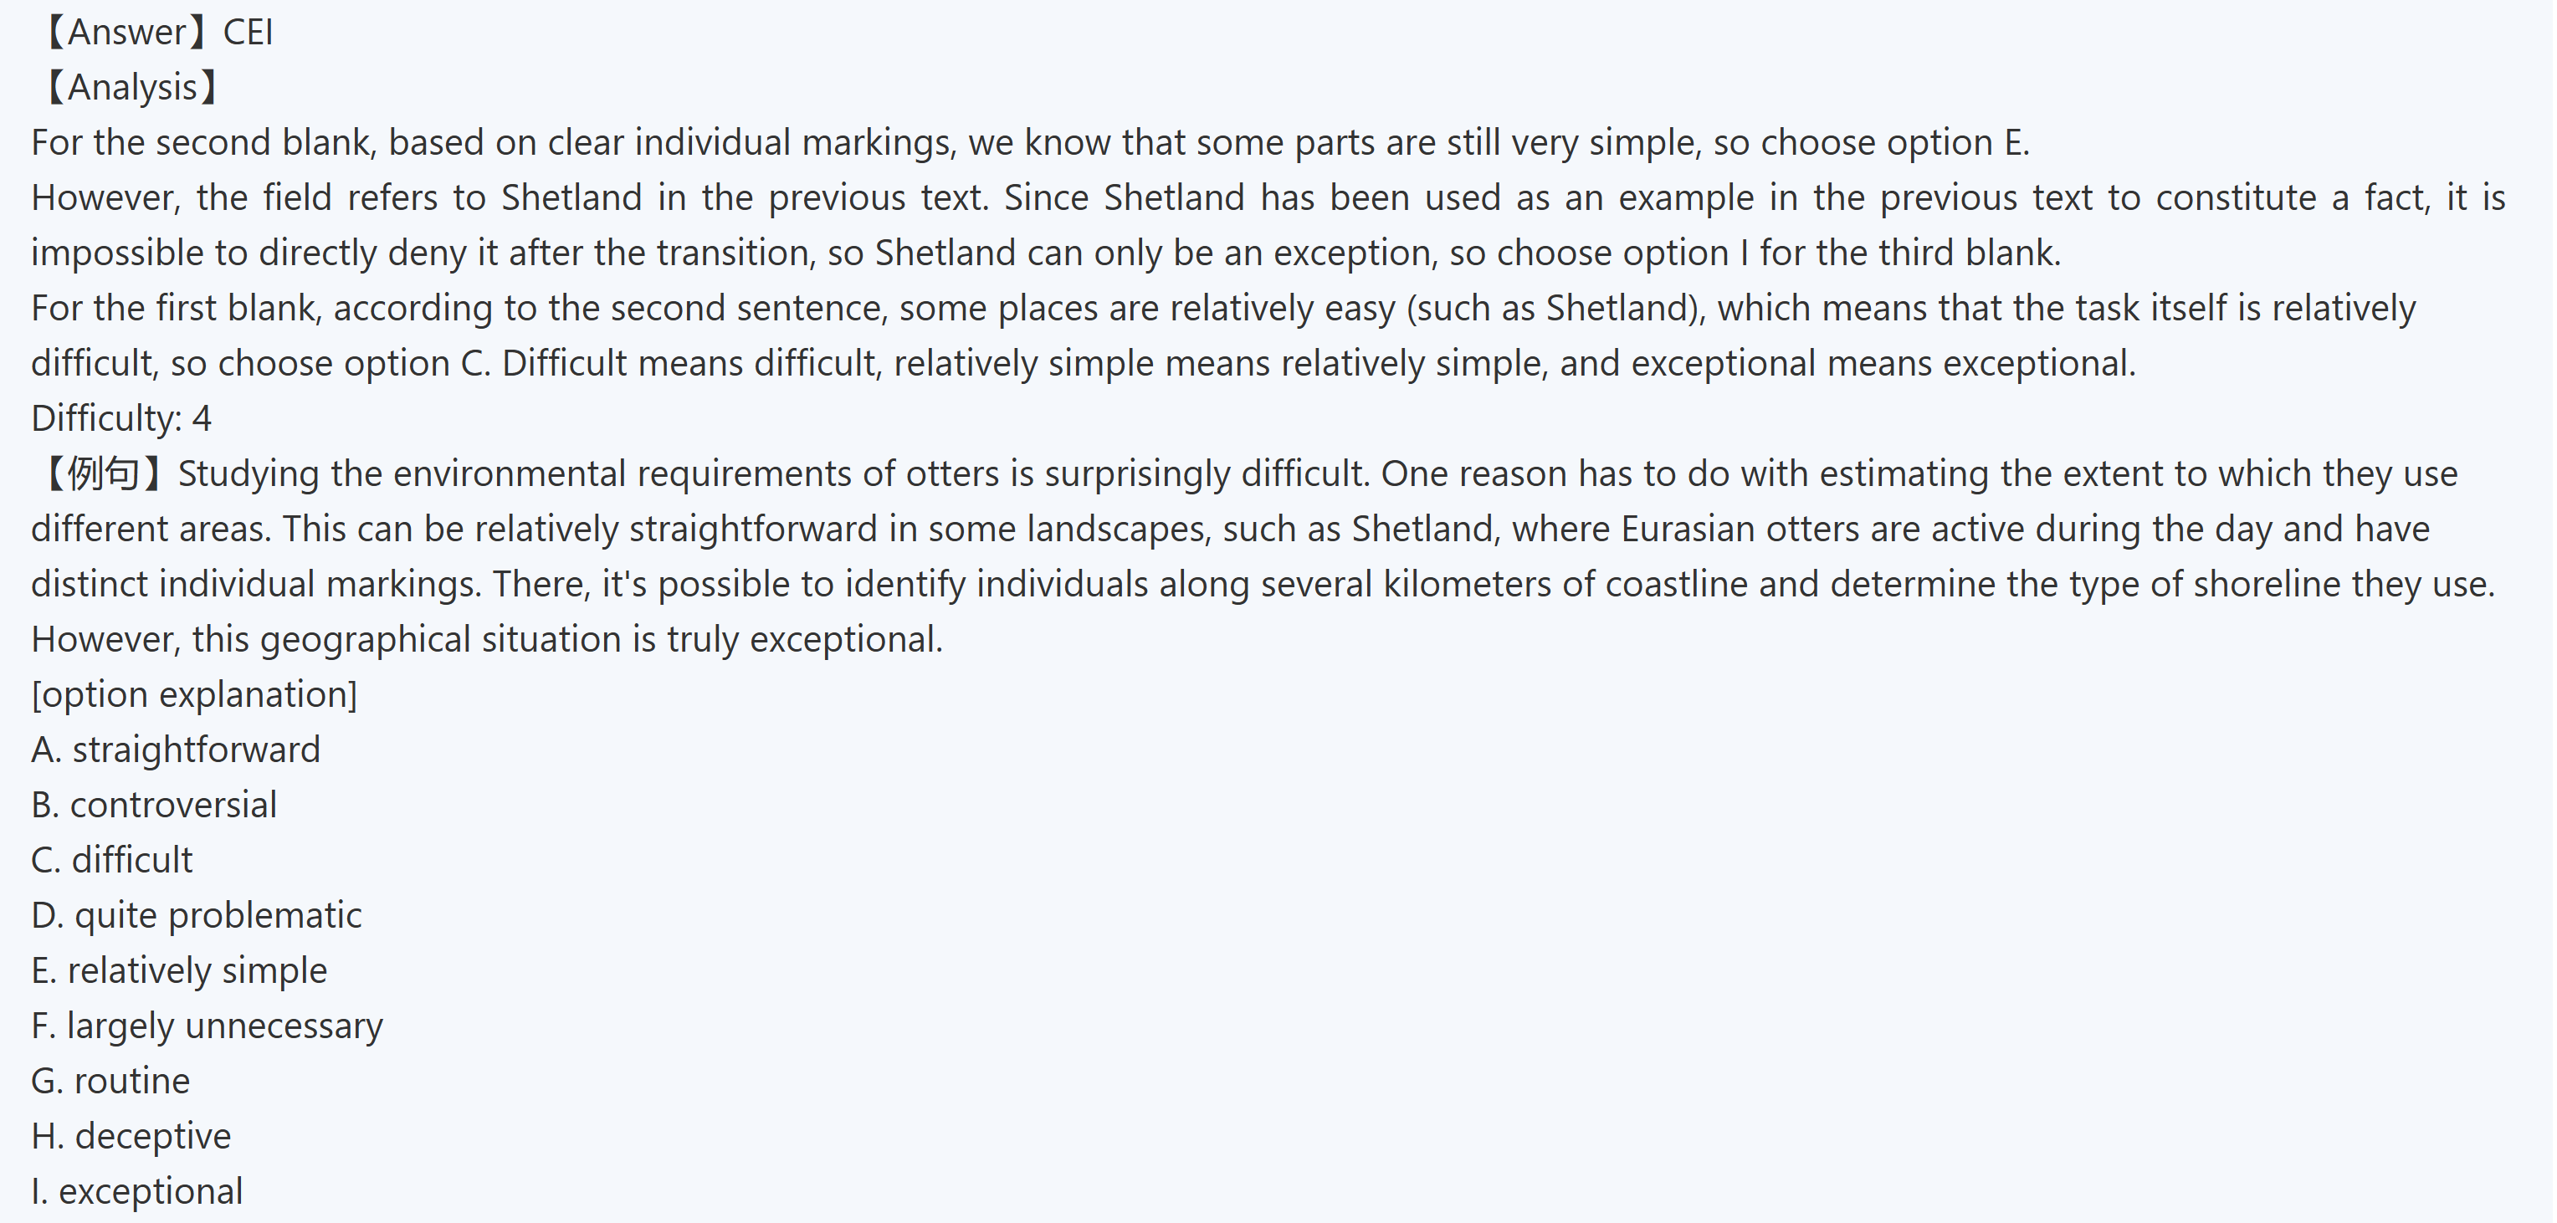Image resolution: width=2557 pixels, height=1223 pixels.
Task: Select option G. routine
Action: point(110,1080)
